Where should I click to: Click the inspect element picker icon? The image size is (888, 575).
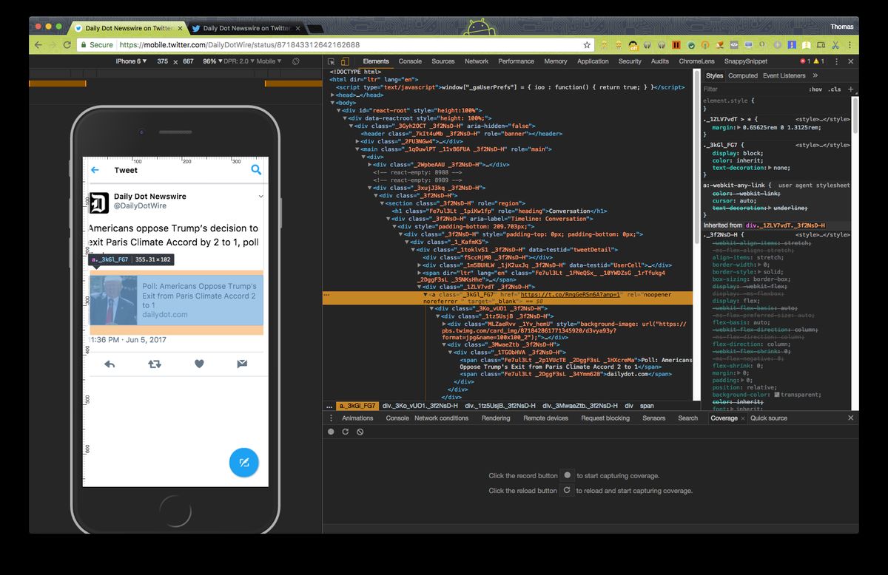pos(332,61)
